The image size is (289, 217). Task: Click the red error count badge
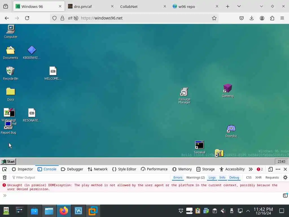(x=260, y=169)
